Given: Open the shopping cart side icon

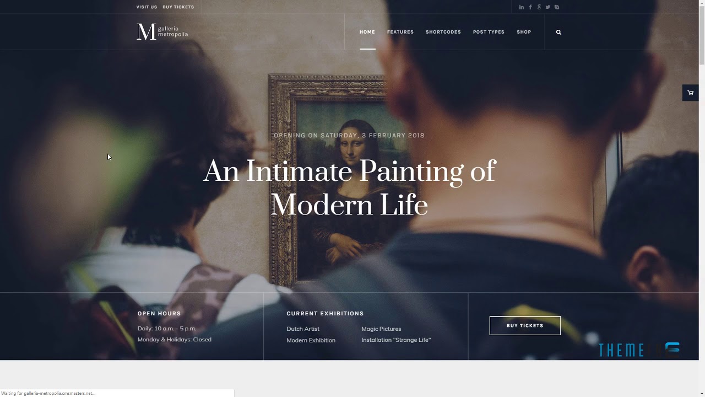Looking at the screenshot, I should (690, 93).
